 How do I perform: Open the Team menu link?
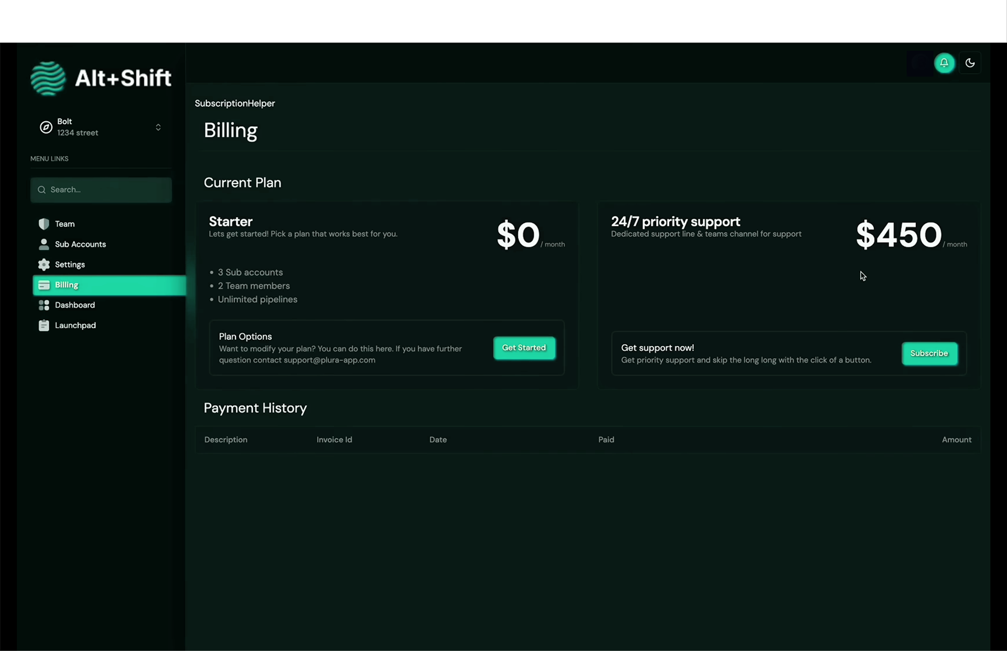65,224
